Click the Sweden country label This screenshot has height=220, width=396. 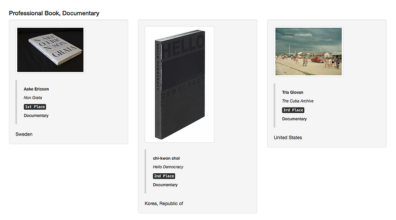[24, 134]
